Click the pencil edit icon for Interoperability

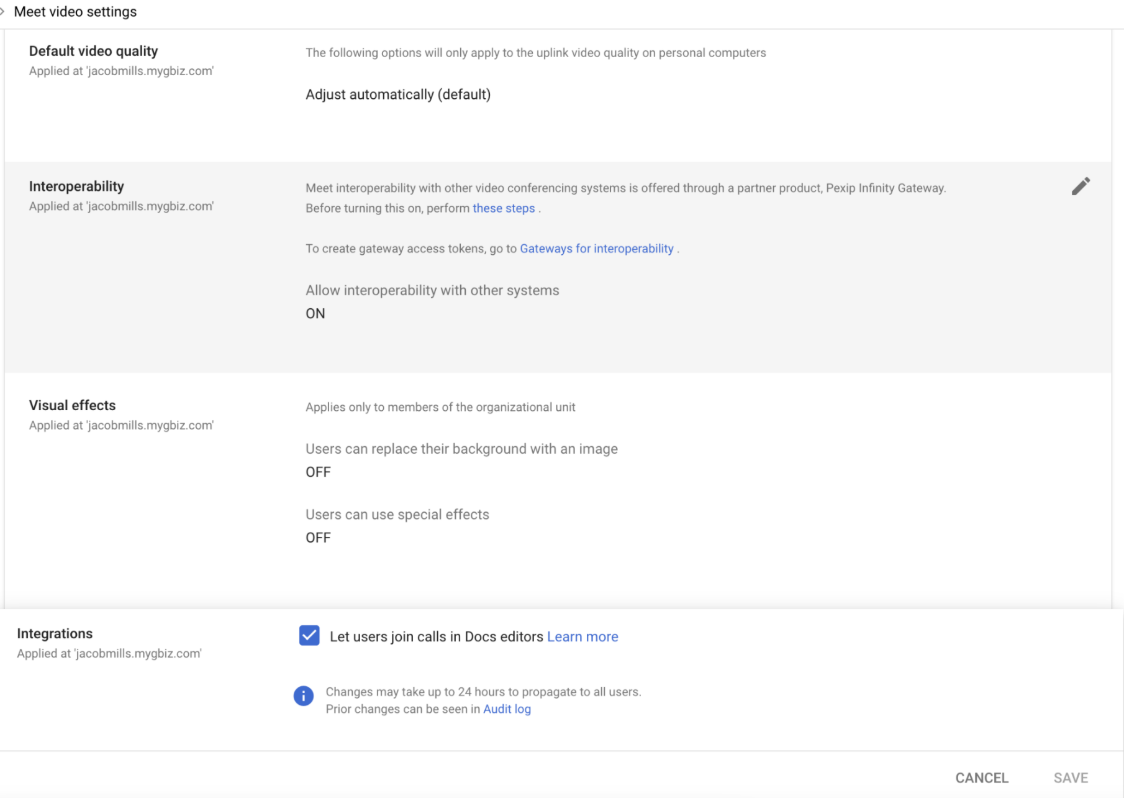click(1080, 186)
